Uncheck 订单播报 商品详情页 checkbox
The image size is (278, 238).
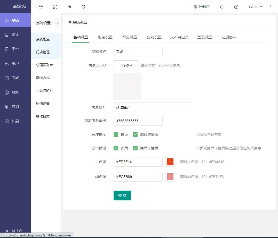click(135, 148)
